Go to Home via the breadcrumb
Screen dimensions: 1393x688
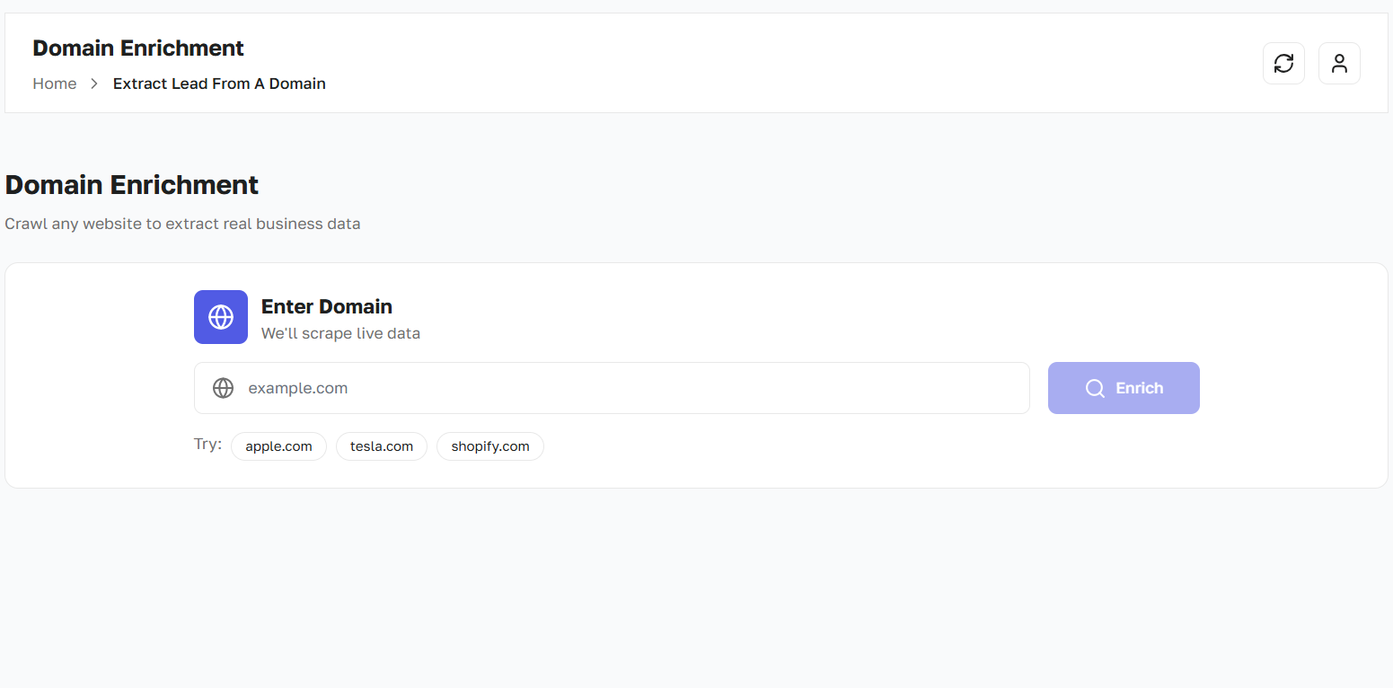[x=55, y=84]
